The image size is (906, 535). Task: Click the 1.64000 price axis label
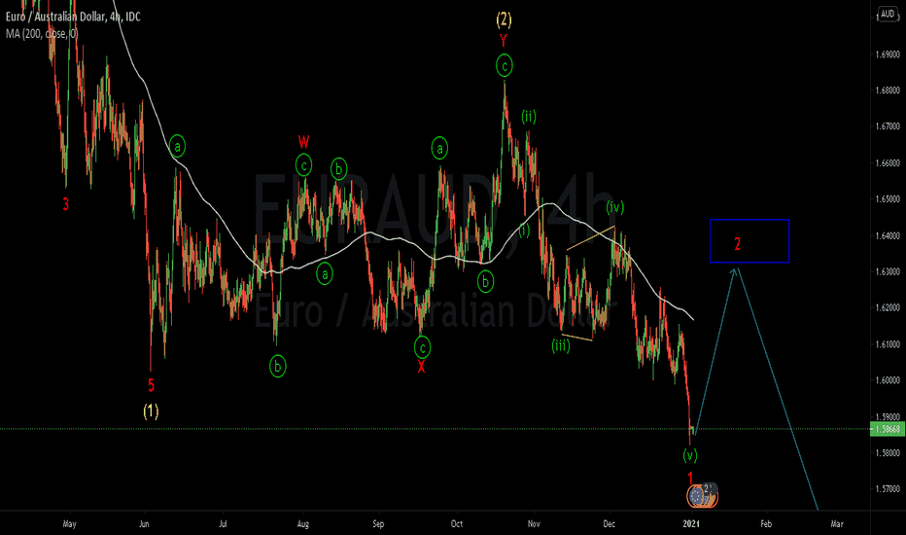[888, 235]
